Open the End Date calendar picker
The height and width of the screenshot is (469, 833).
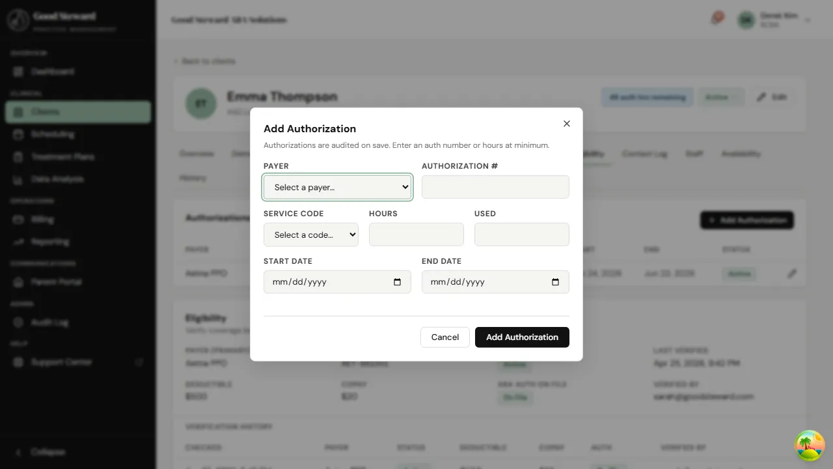(x=555, y=282)
